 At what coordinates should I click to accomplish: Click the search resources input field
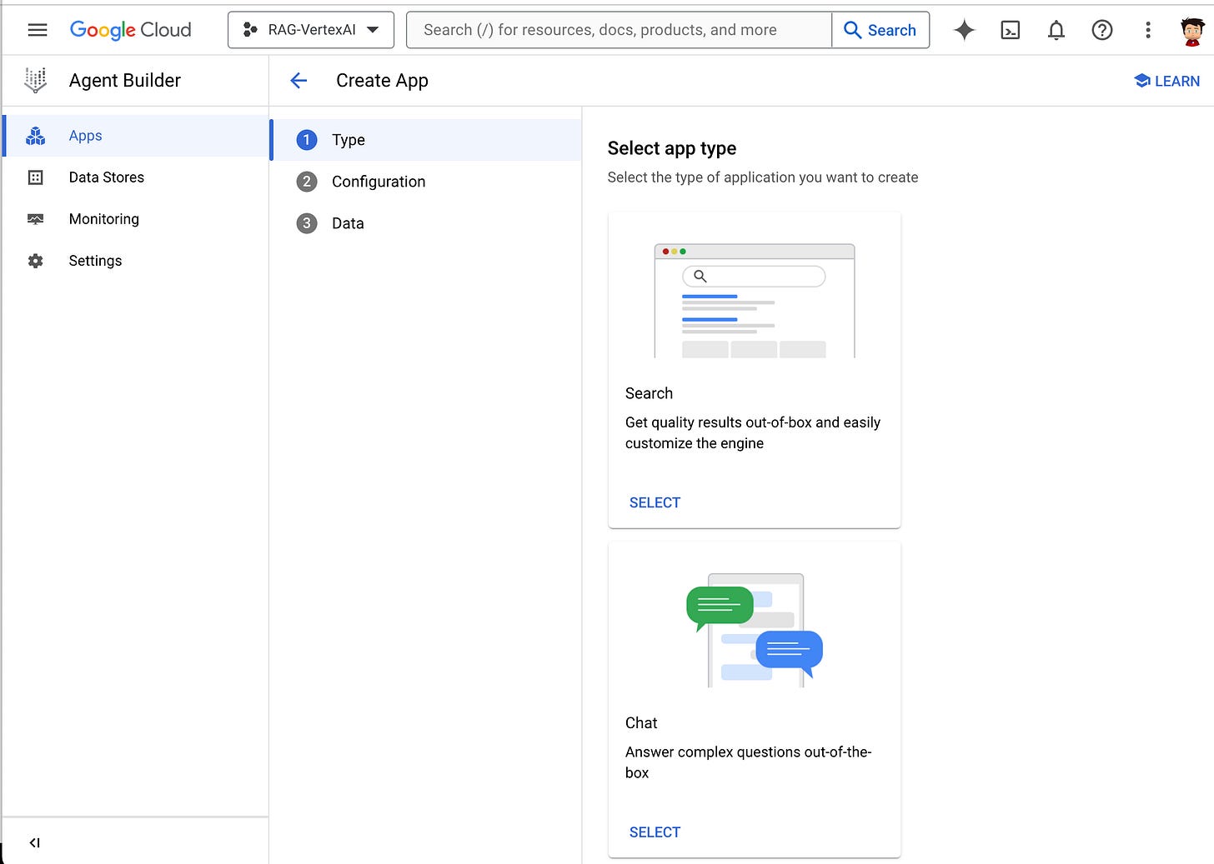[619, 30]
